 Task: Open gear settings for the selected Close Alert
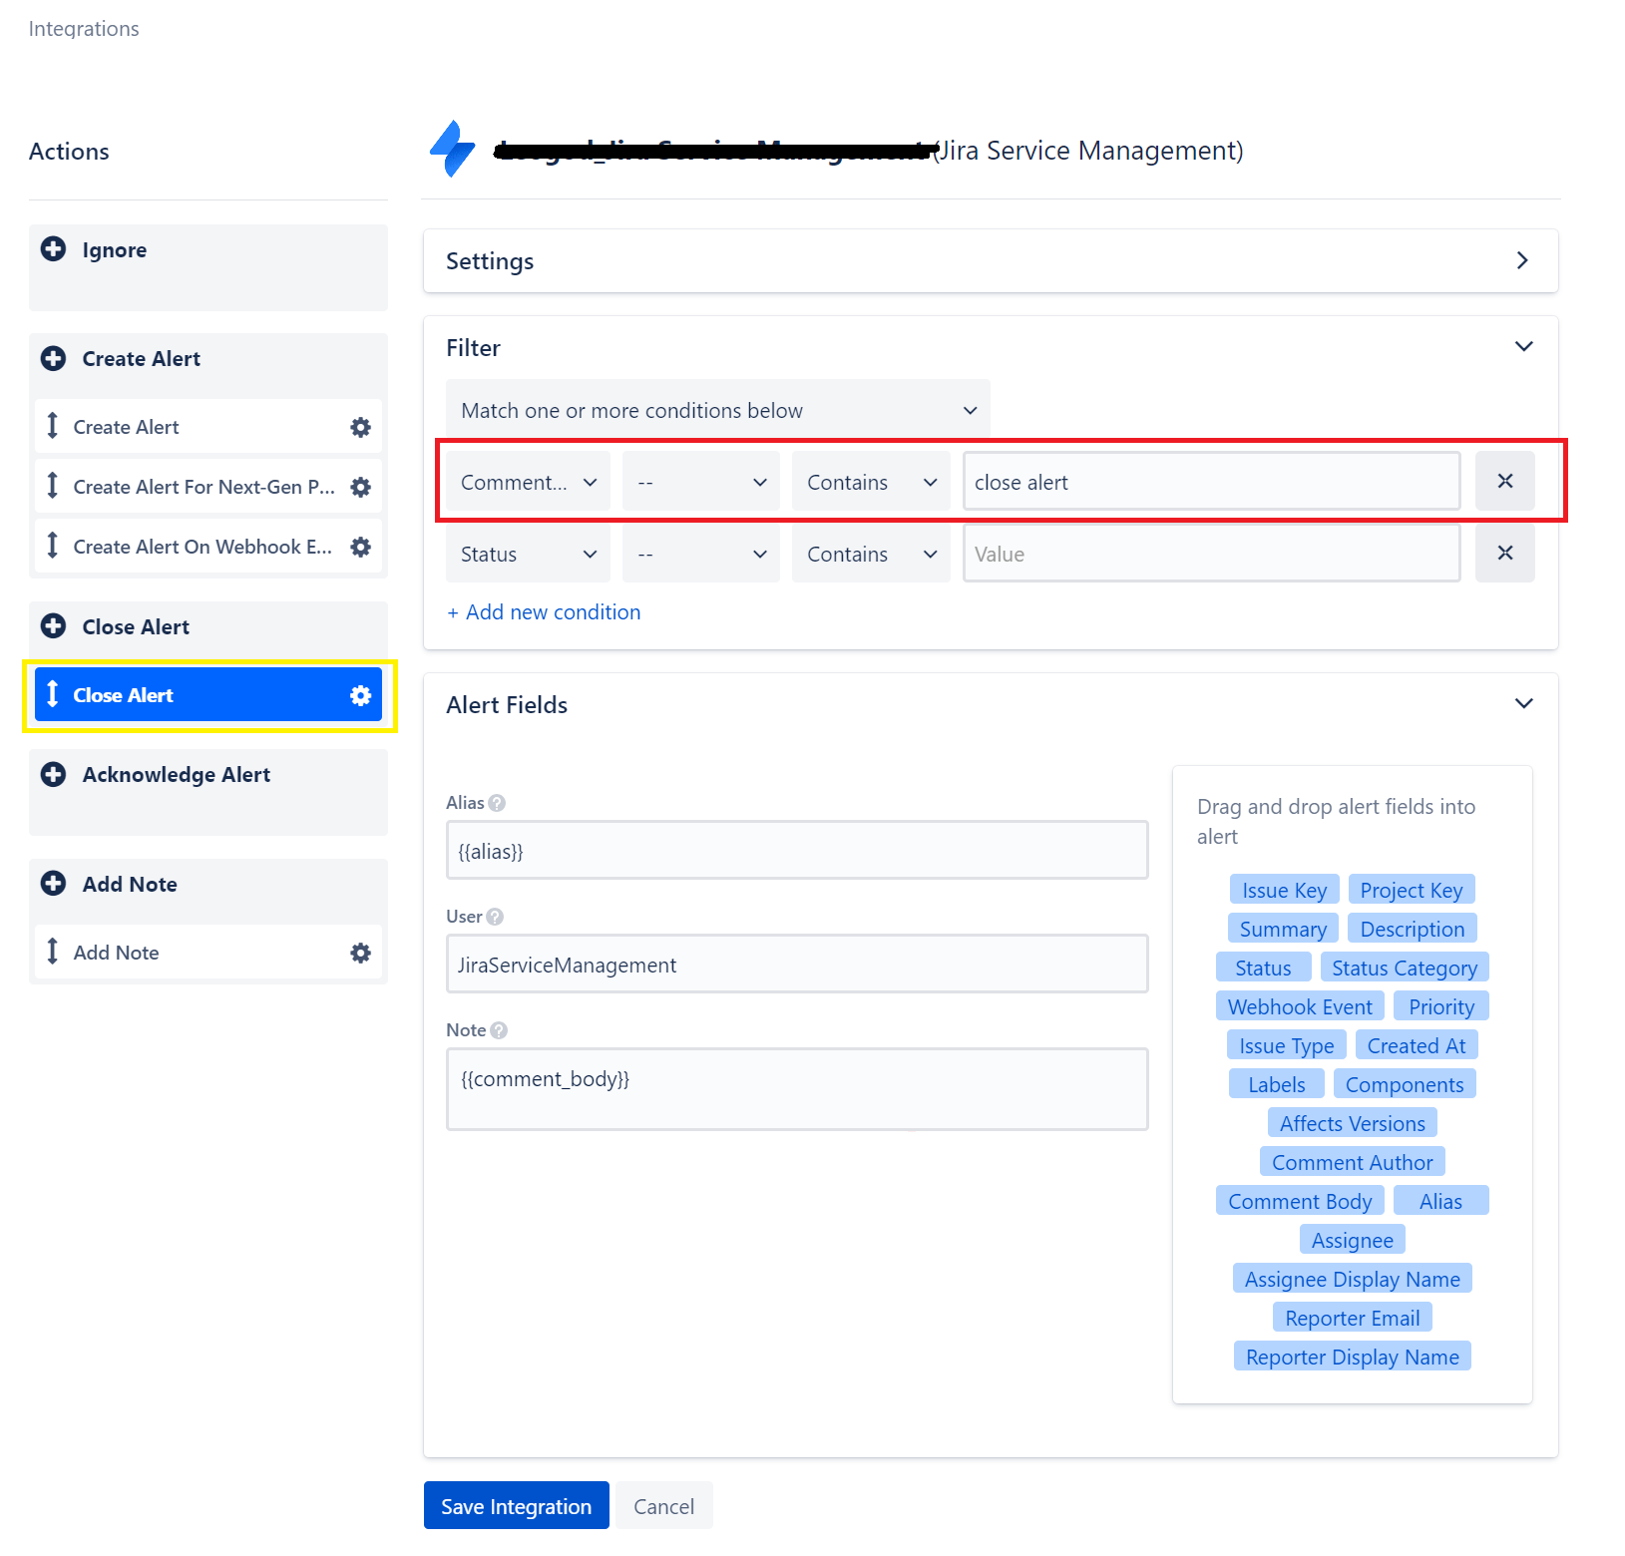(361, 696)
